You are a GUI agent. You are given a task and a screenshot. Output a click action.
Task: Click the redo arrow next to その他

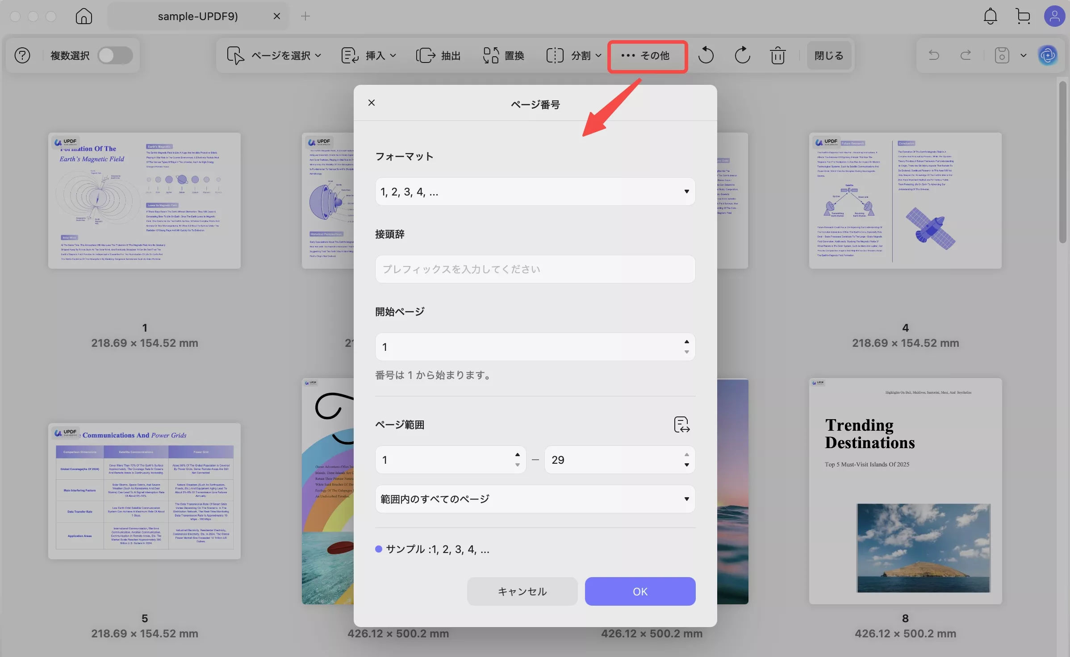point(741,55)
